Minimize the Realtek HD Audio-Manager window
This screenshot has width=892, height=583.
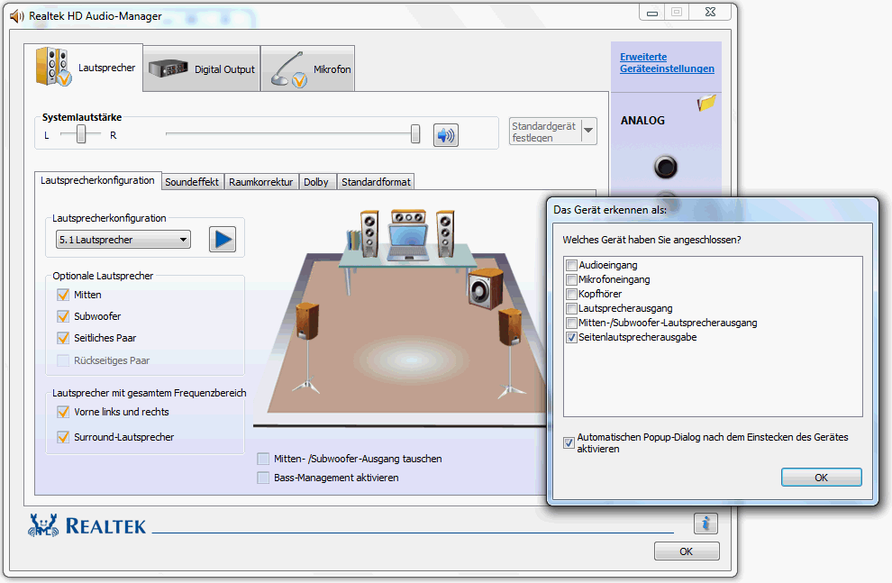coord(652,12)
